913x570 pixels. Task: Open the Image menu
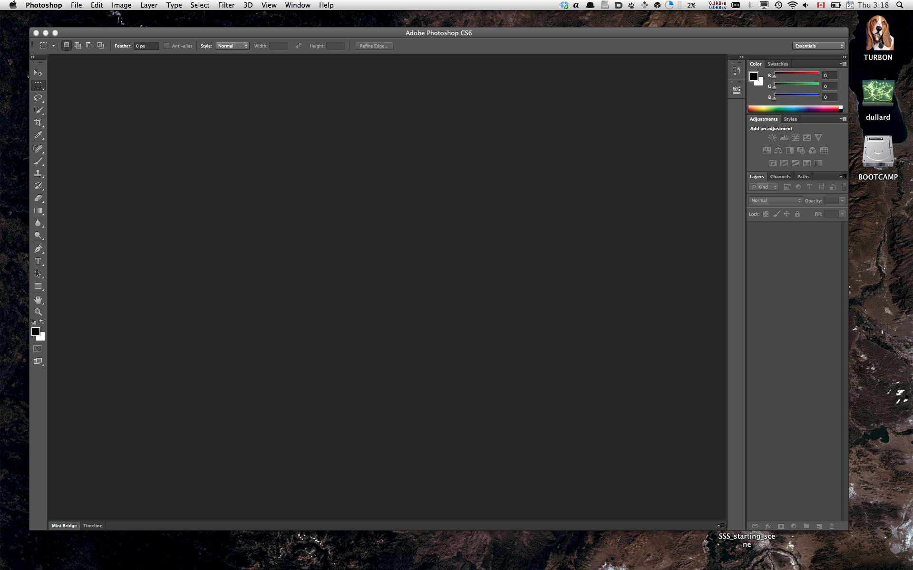pyautogui.click(x=121, y=5)
